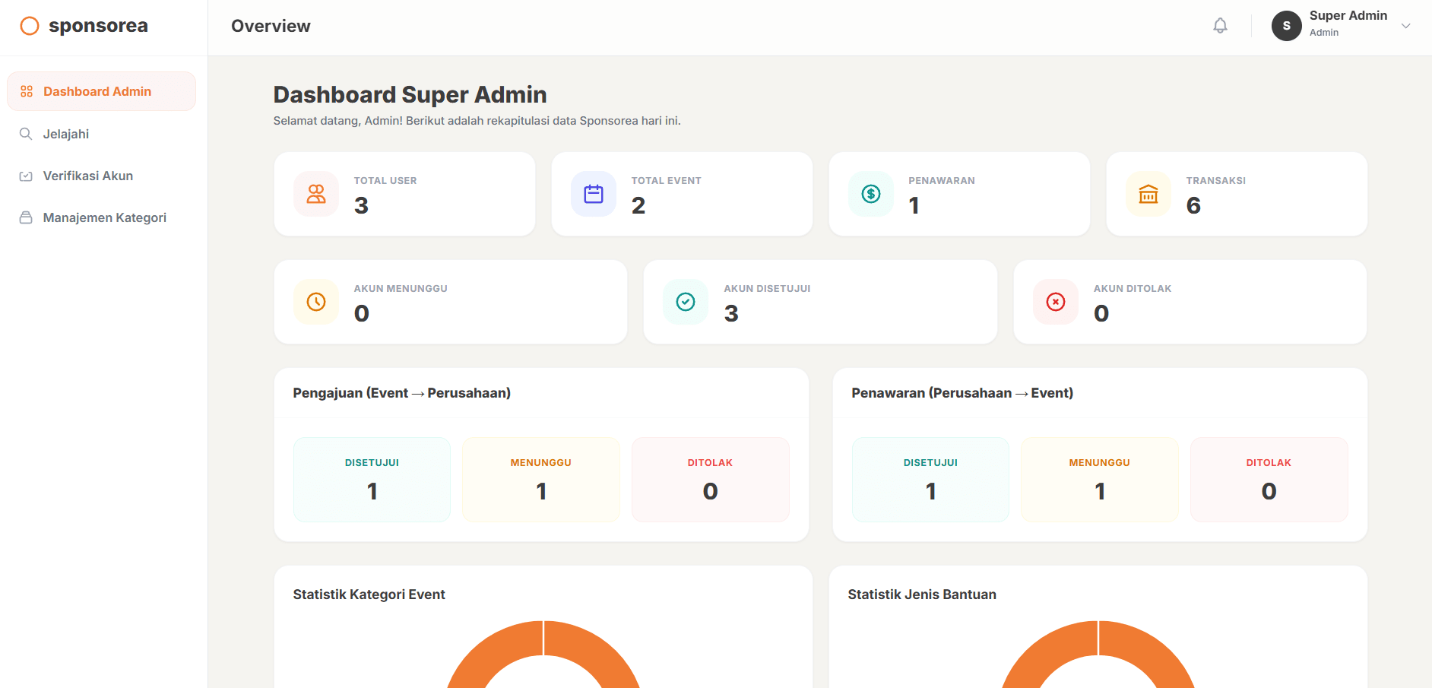The image size is (1432, 688).
Task: Click Disetujui tile under Pengajuan
Action: pos(372,480)
